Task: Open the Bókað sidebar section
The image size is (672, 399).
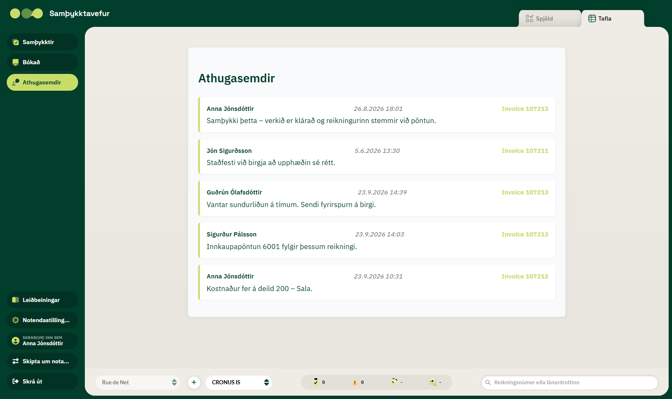Action: tap(42, 62)
